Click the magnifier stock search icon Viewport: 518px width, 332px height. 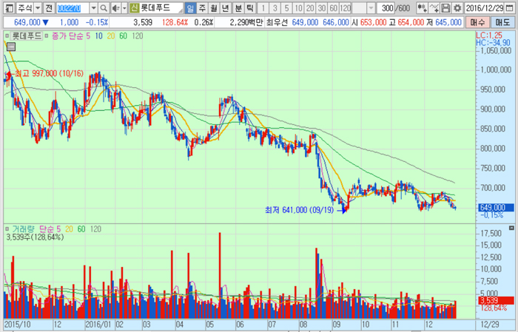[x=103, y=7]
